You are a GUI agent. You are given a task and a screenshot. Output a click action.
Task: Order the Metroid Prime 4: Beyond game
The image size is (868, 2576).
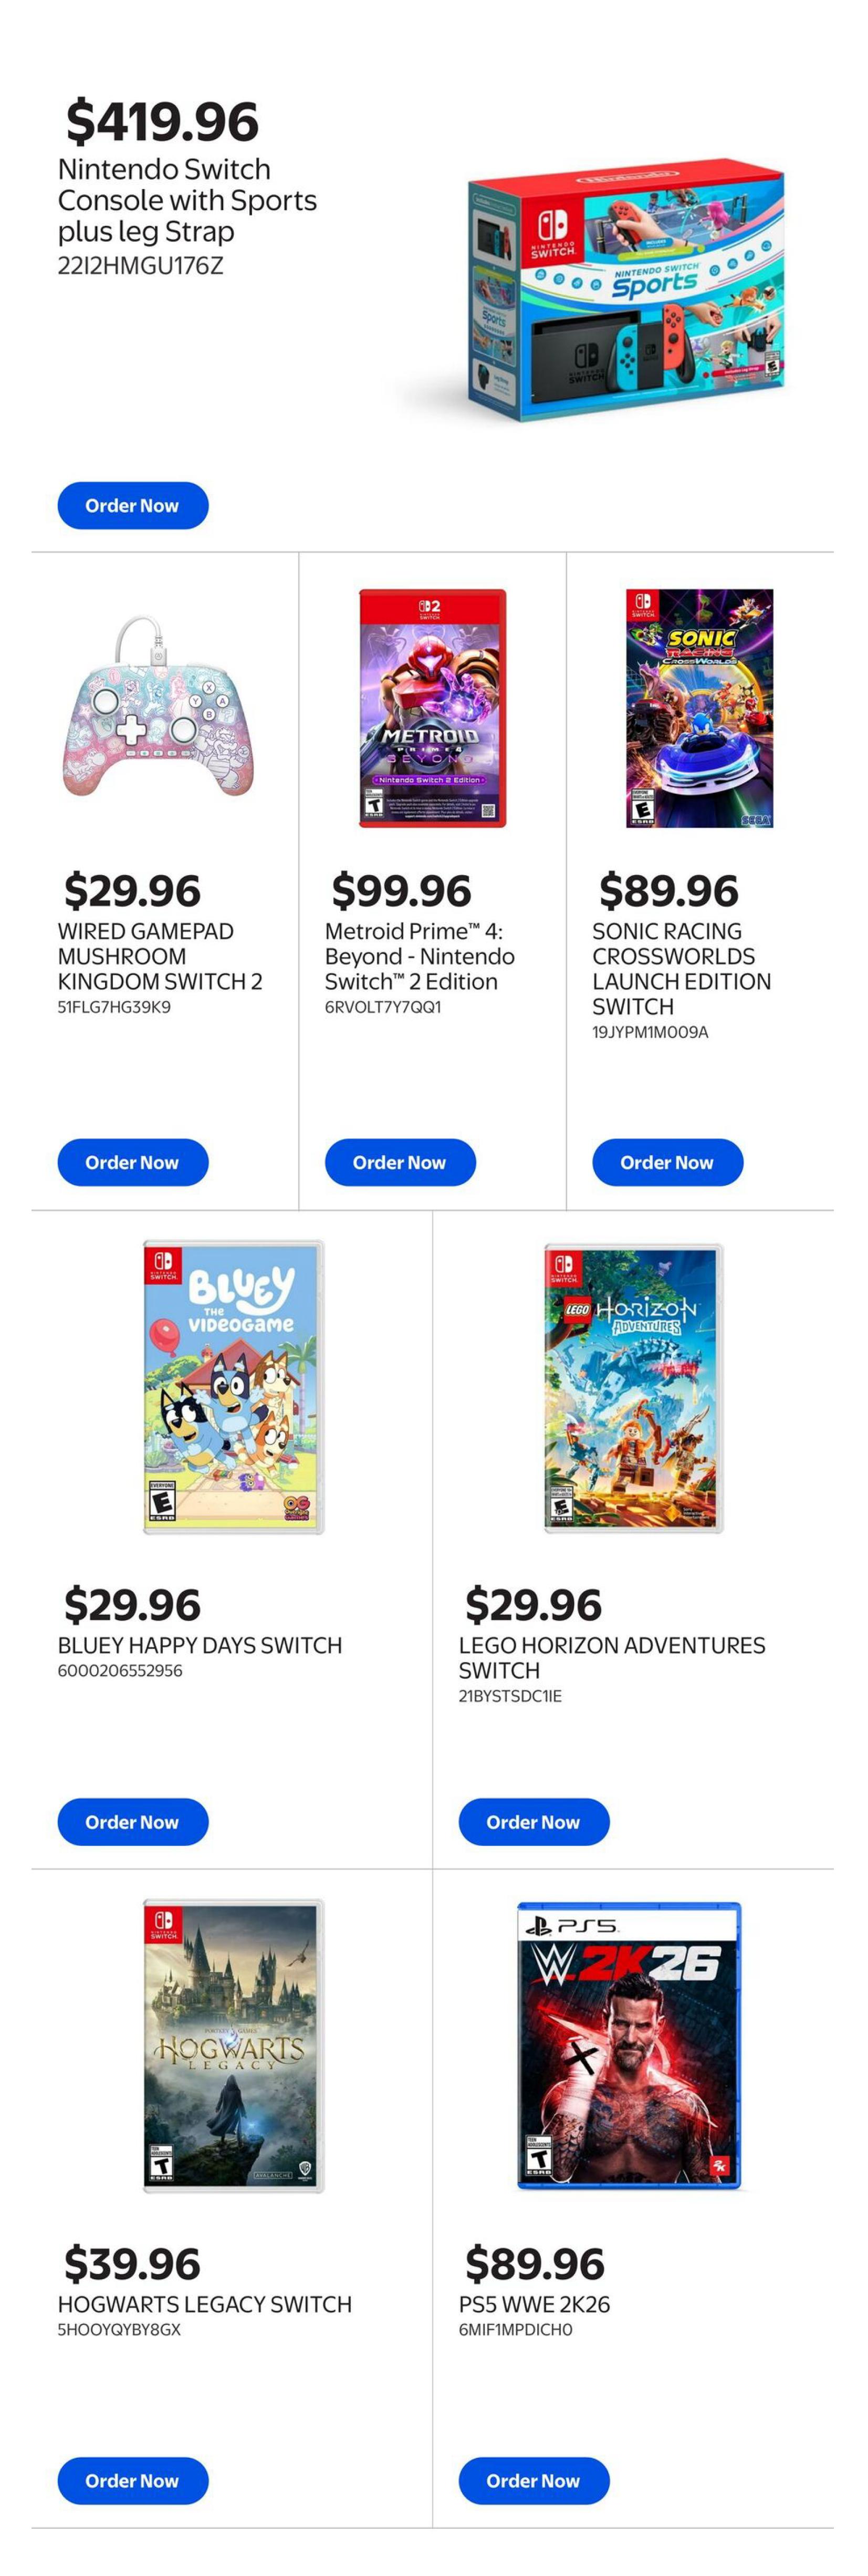[400, 1162]
